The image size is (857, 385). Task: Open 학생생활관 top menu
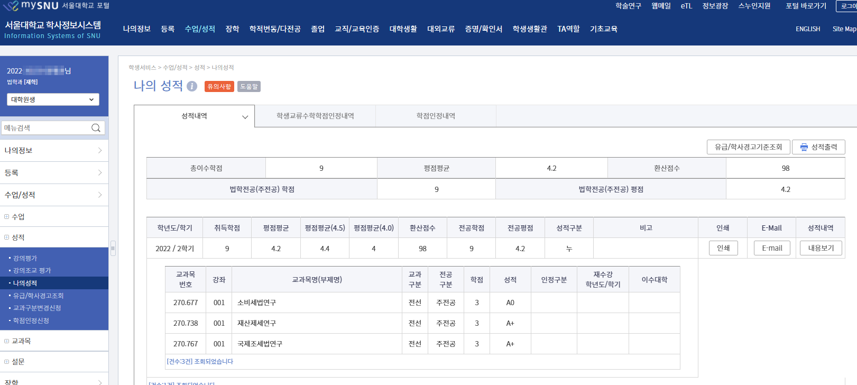530,29
